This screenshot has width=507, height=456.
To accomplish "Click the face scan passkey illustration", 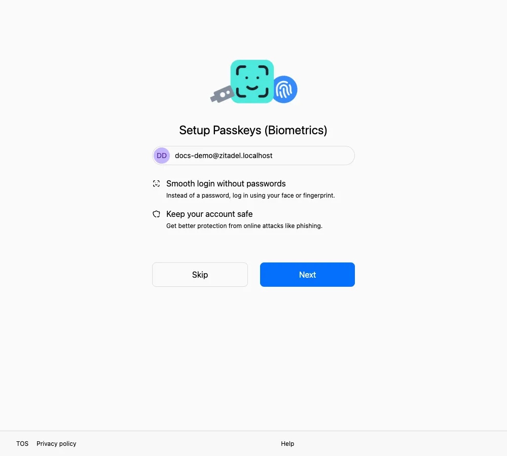I will pos(252,82).
